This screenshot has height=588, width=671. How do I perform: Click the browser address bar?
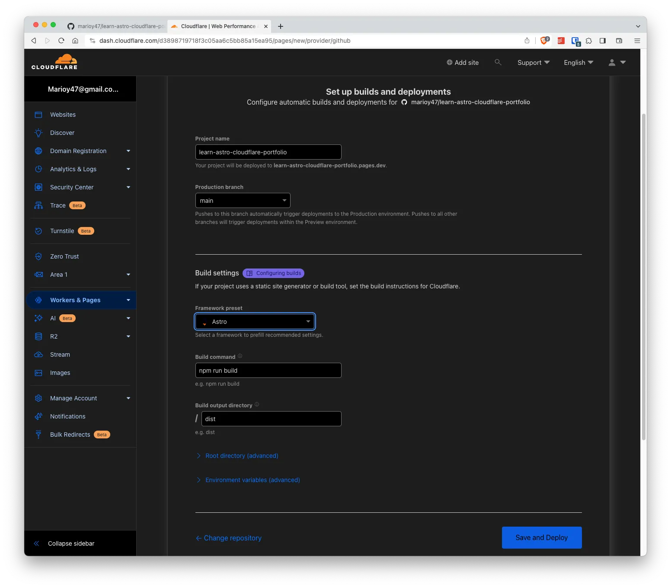(x=303, y=41)
